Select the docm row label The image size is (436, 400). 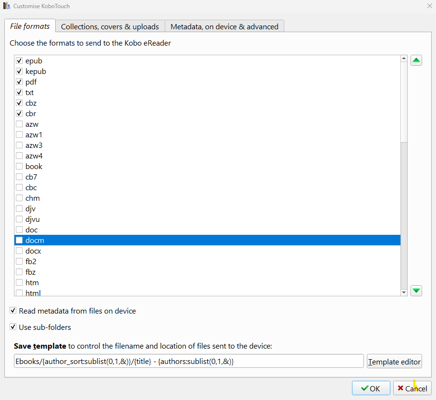coord(35,240)
